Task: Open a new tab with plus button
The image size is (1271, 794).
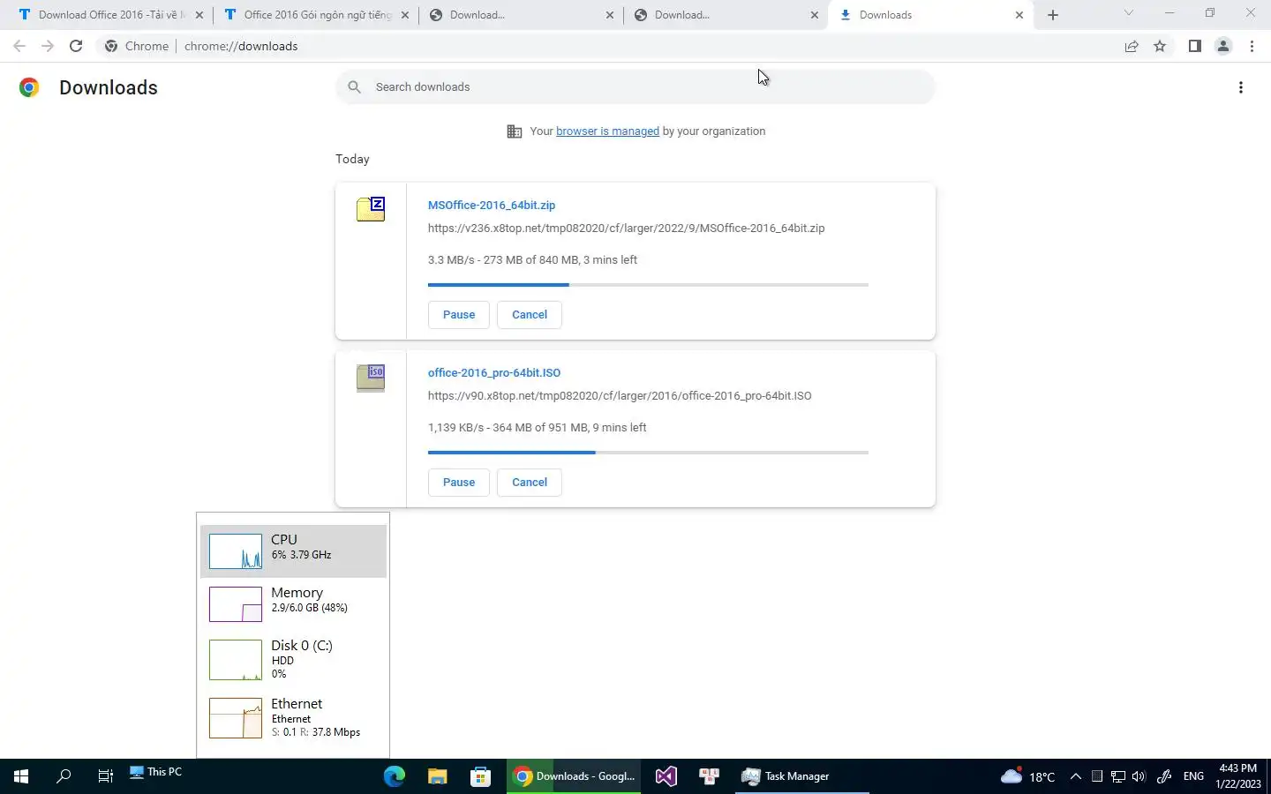Action: point(1053,15)
